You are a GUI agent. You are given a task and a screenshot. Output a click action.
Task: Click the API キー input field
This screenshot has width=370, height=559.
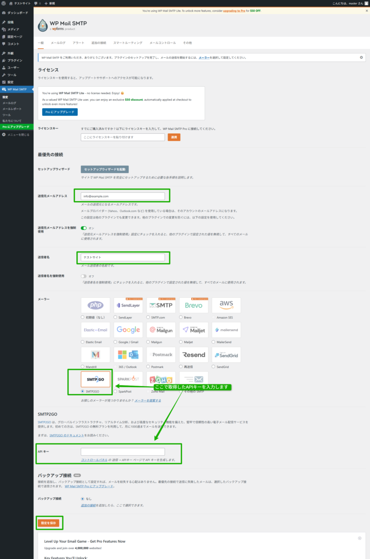point(123,451)
